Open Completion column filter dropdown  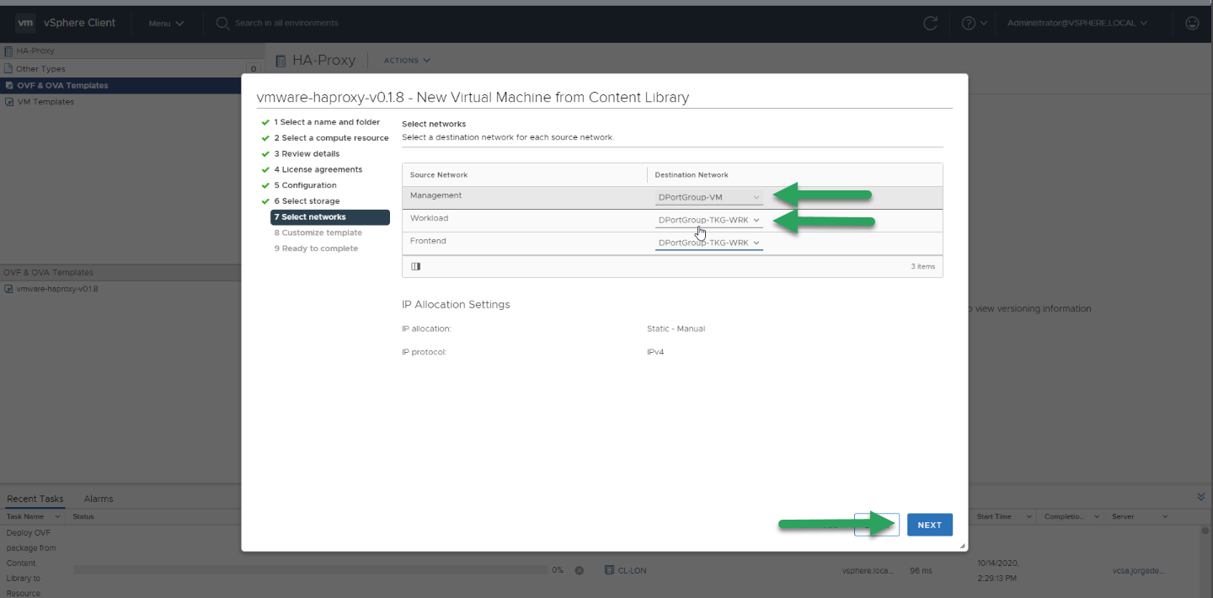(x=1098, y=516)
